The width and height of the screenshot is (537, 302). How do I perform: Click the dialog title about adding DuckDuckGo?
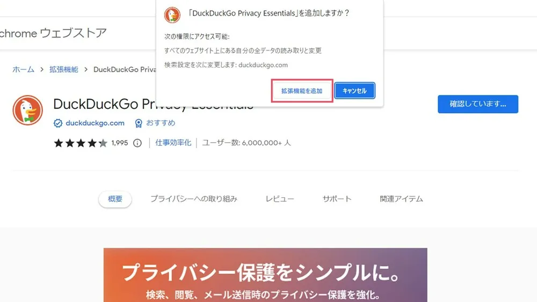pyautogui.click(x=269, y=13)
